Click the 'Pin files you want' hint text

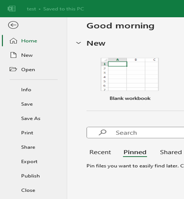tap(135, 166)
